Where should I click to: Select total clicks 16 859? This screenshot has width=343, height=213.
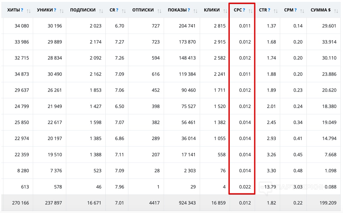coord(218,203)
